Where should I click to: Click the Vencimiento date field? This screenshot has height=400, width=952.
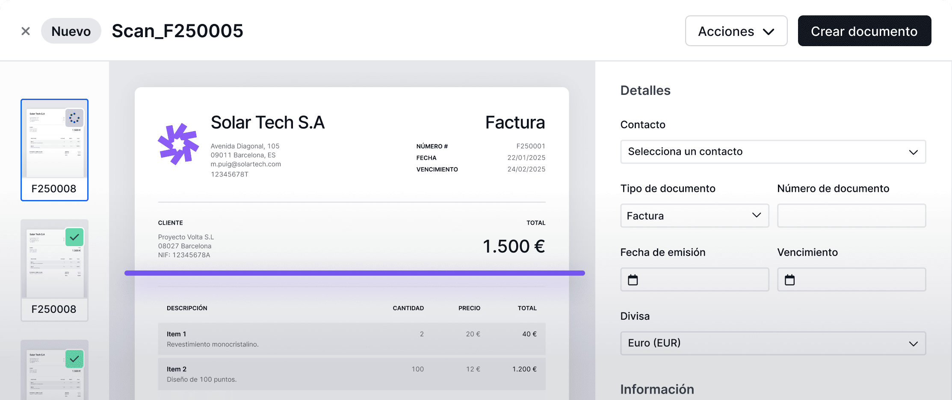coord(851,280)
